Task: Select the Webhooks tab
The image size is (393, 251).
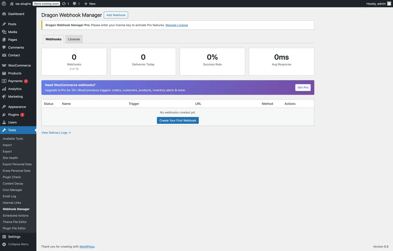Action: [x=53, y=39]
